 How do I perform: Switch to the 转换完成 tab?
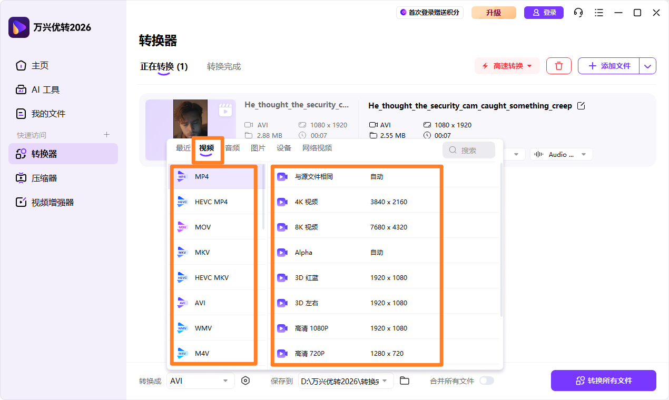point(224,66)
